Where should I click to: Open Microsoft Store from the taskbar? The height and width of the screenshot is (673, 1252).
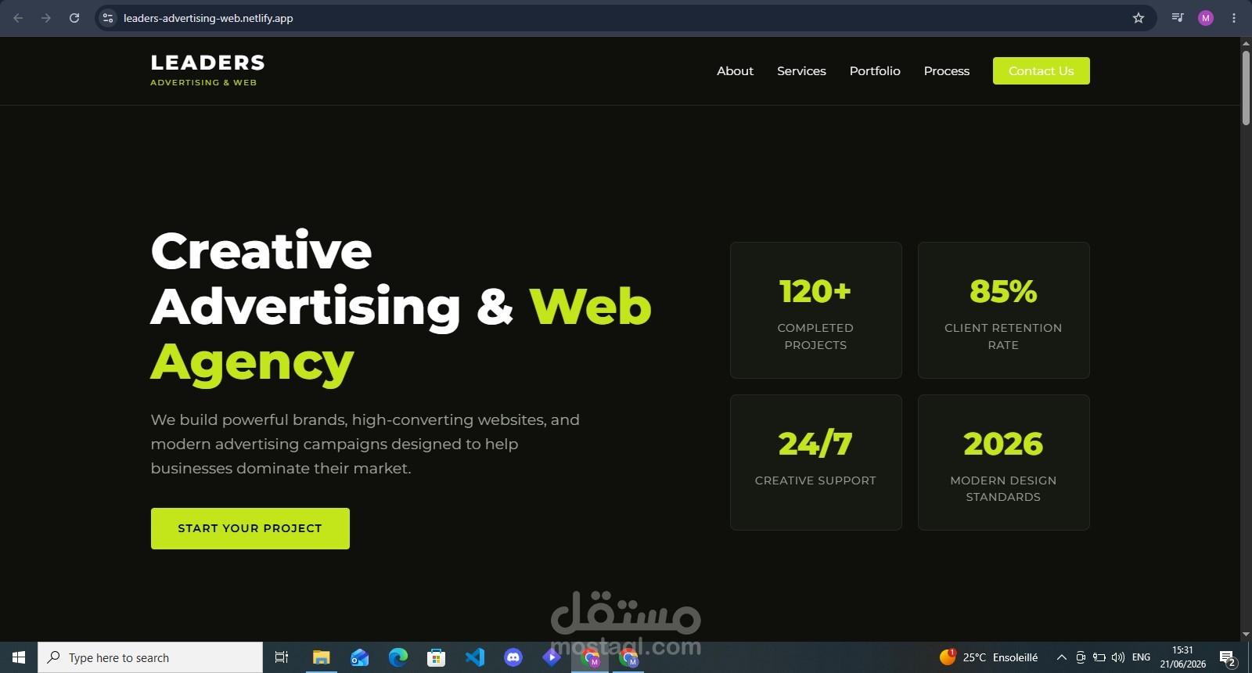(437, 657)
